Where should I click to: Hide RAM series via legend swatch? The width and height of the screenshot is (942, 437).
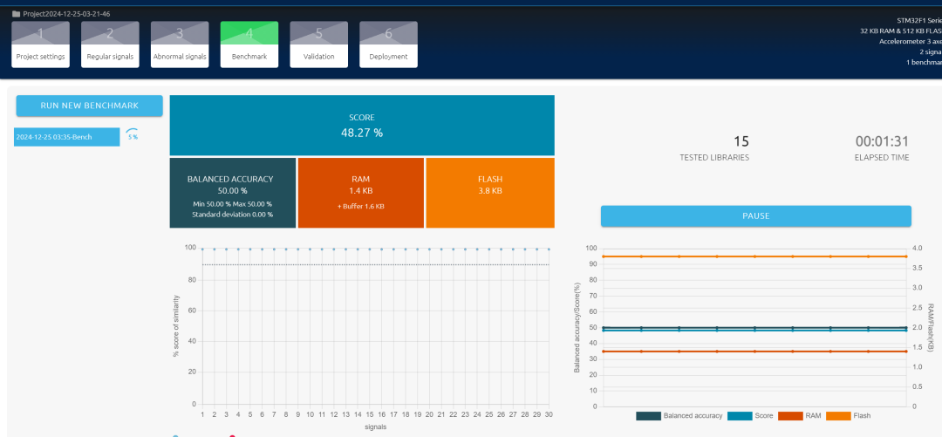point(790,416)
